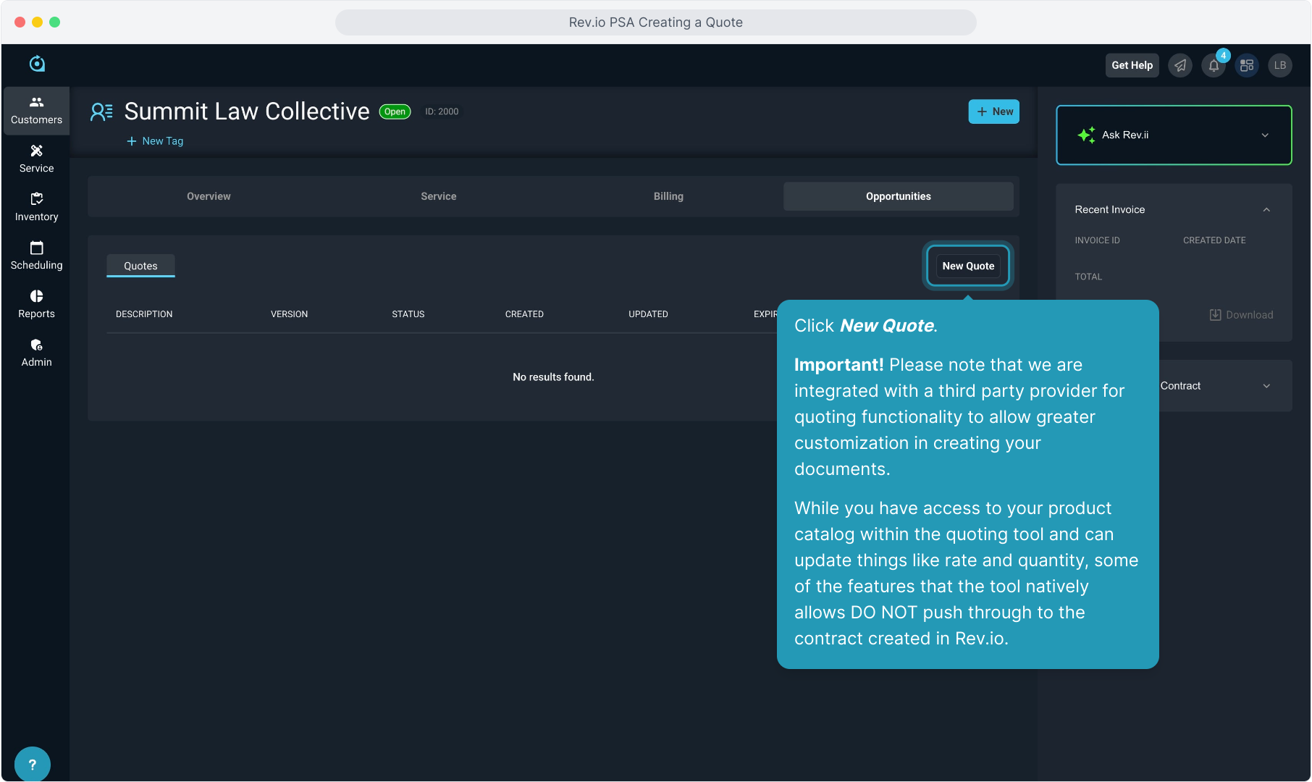Open notifications bell with 4 alerts
This screenshot has width=1312, height=782.
click(x=1214, y=65)
